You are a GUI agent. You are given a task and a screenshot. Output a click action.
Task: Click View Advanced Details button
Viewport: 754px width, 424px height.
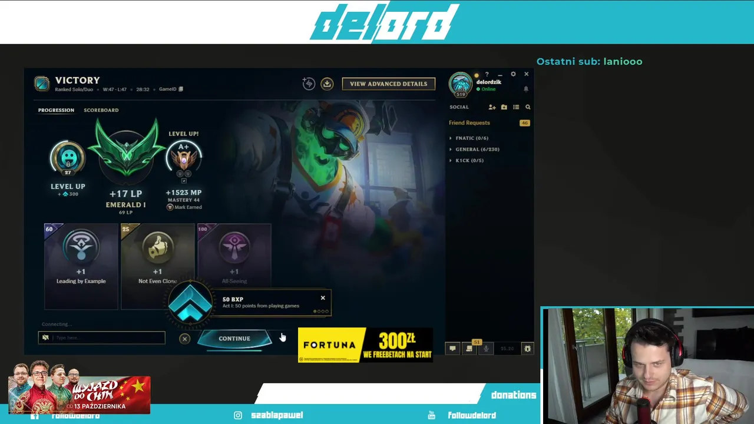click(388, 84)
